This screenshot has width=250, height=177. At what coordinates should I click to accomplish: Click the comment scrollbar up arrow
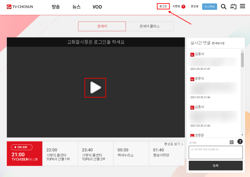[x=242, y=51]
